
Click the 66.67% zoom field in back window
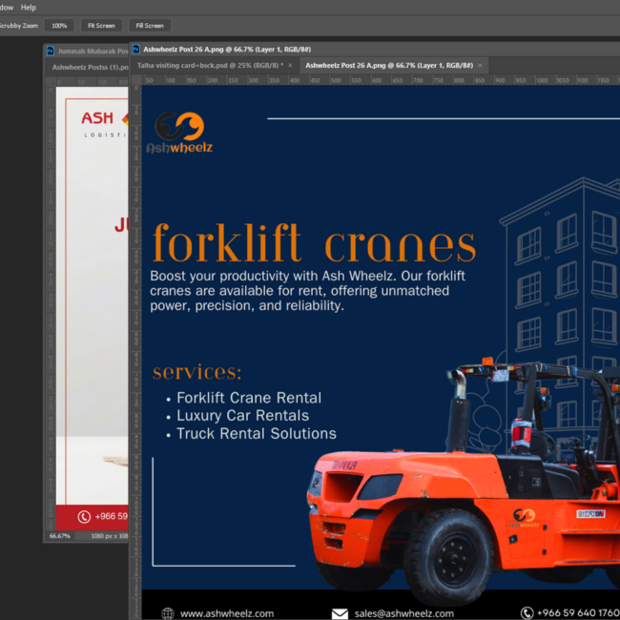(60, 536)
